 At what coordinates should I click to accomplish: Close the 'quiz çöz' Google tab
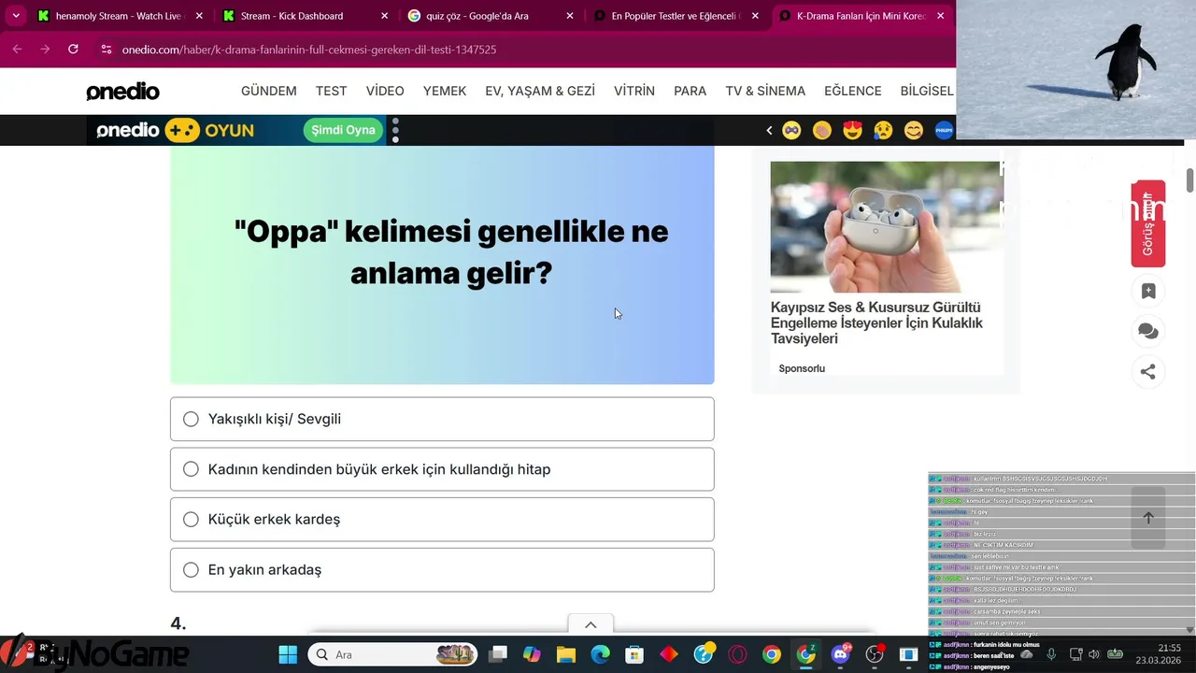coord(570,16)
